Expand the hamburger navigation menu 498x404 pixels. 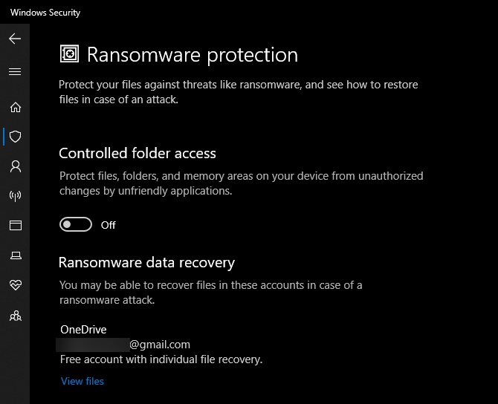[x=15, y=72]
